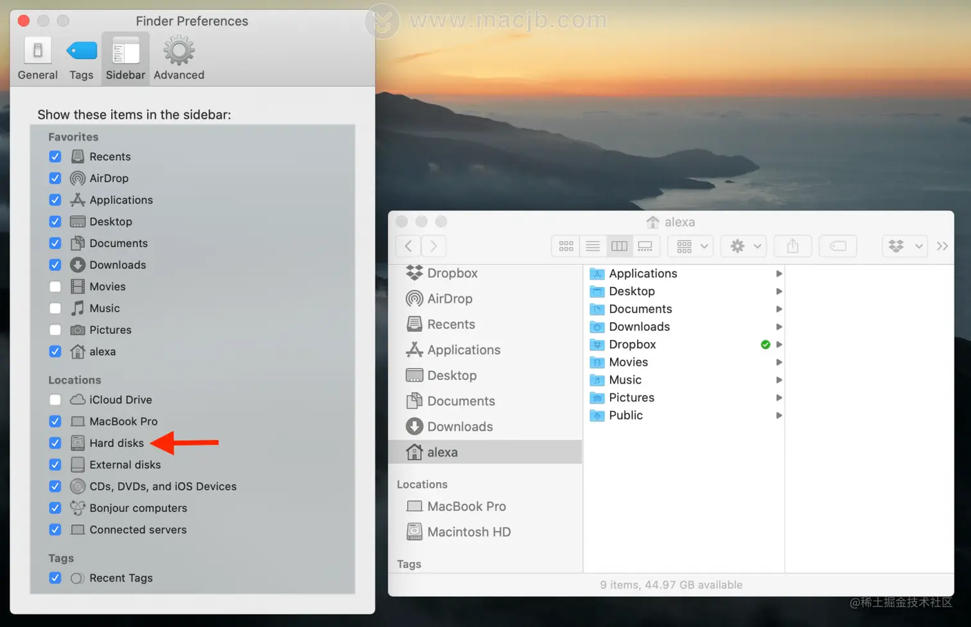
Task: Click the Bonjour computers icon in preferences
Action: [x=78, y=508]
